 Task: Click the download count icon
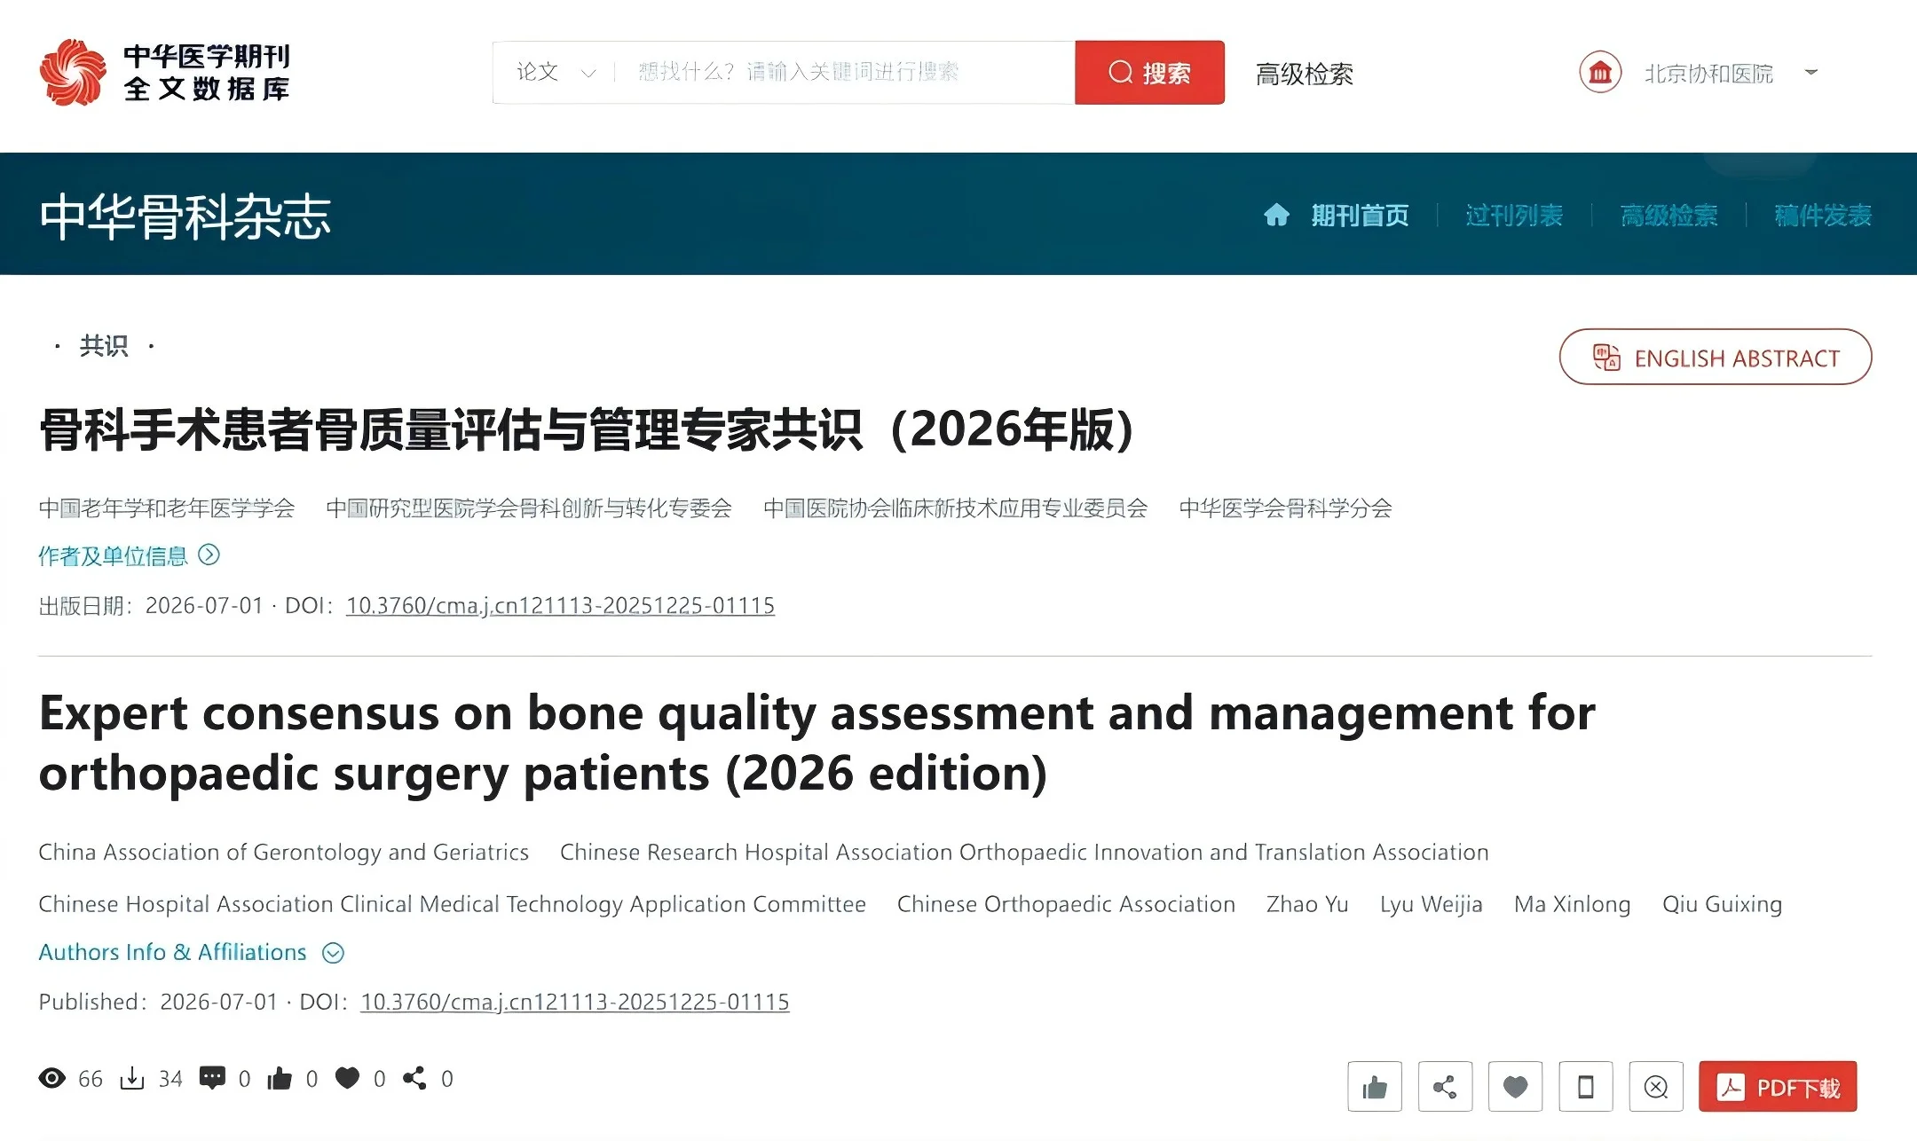132,1078
